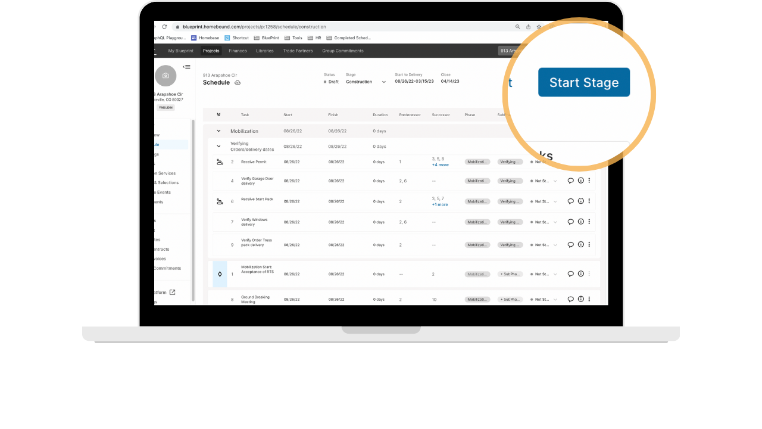The height and width of the screenshot is (429, 762).
Task: Open the info icon for Receive Start Pack
Action: click(580, 201)
